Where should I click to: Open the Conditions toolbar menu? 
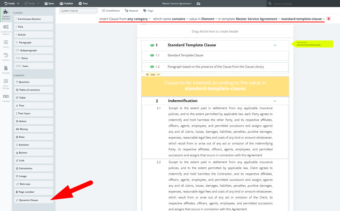tap(111, 10)
